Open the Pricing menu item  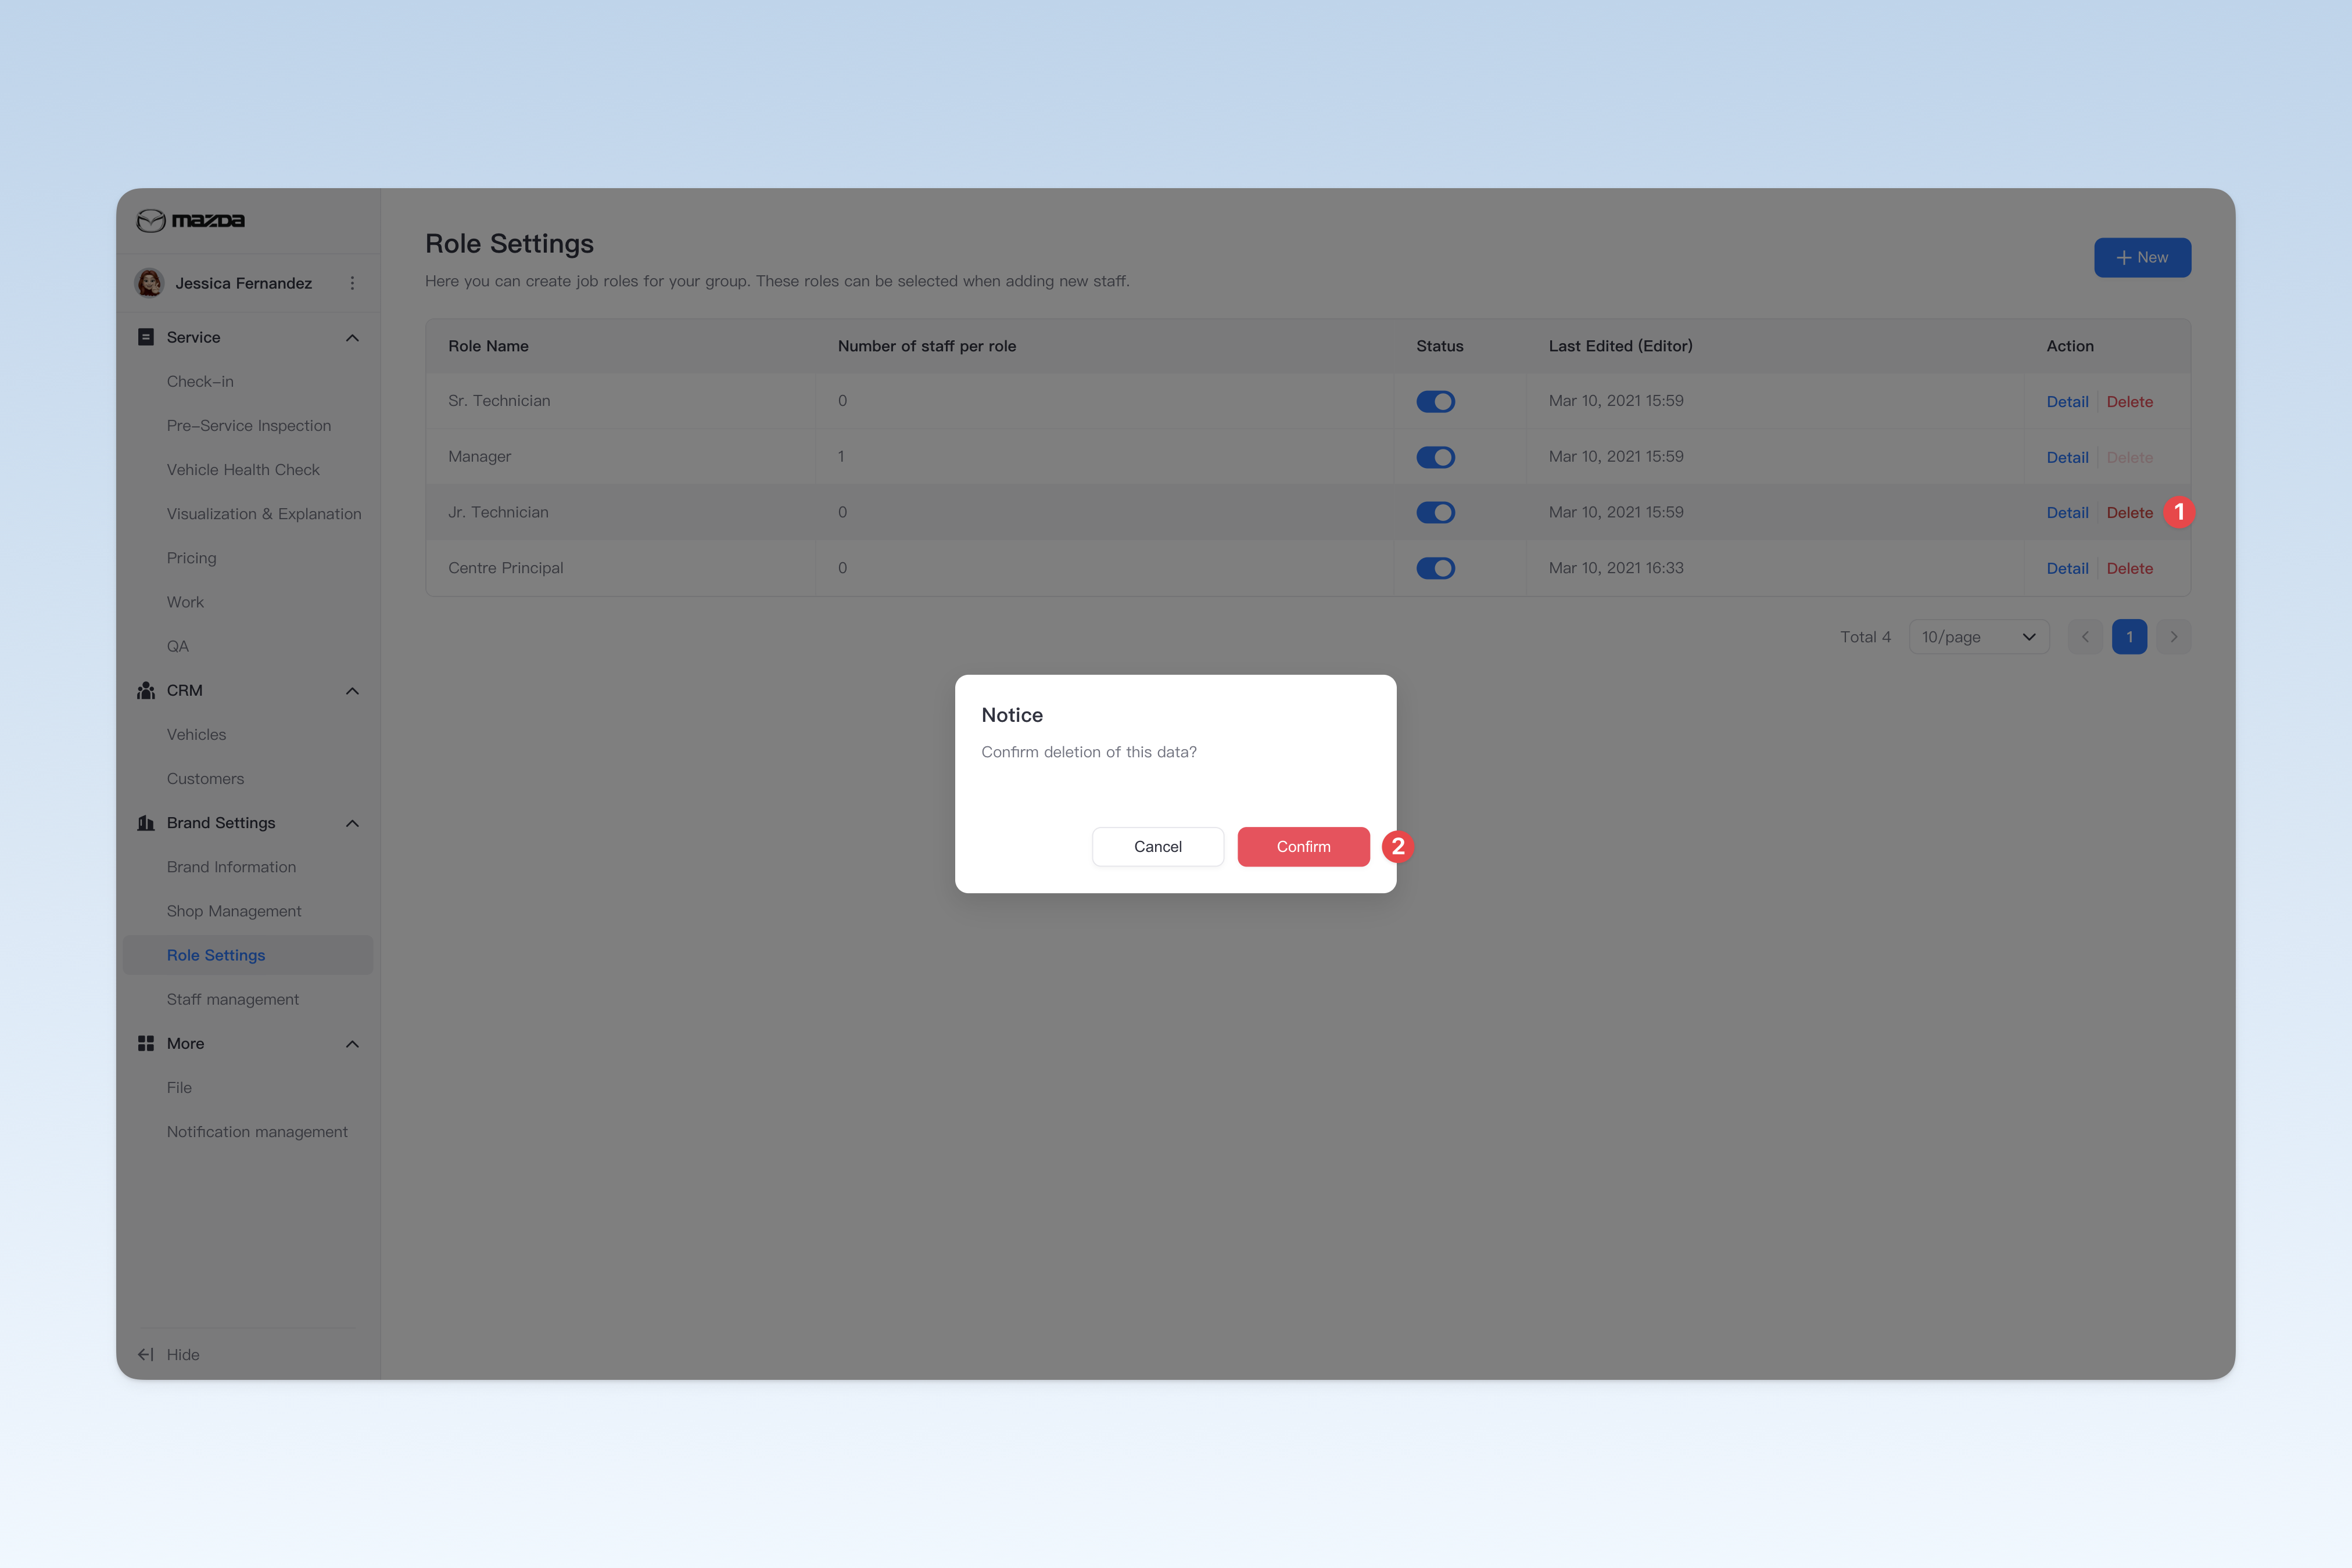point(191,558)
